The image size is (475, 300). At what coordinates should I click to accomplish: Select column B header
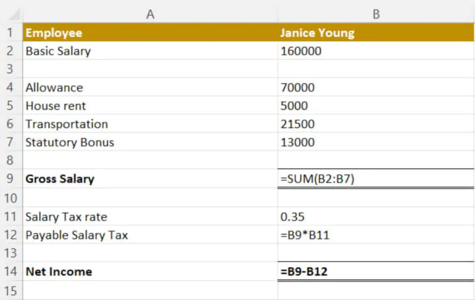point(376,14)
